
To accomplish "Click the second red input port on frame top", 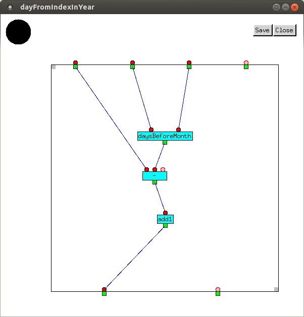I will pos(132,63).
